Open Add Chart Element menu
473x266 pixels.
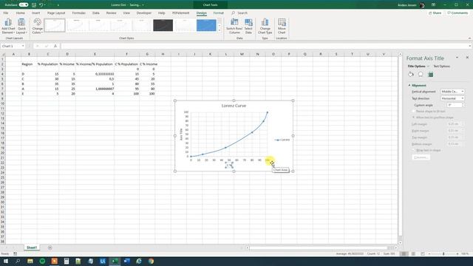8,27
